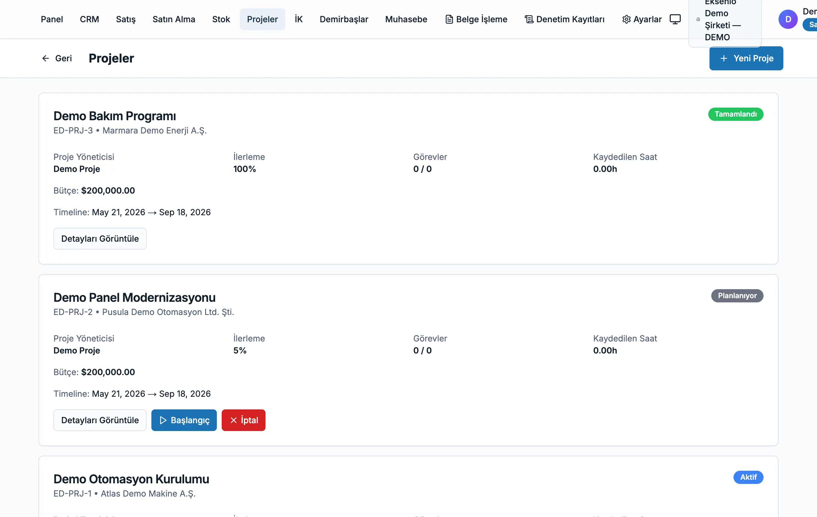This screenshot has height=517, width=817.
Task: Expand the Eksenio Demo Şirketi company selector
Action: coord(725,20)
